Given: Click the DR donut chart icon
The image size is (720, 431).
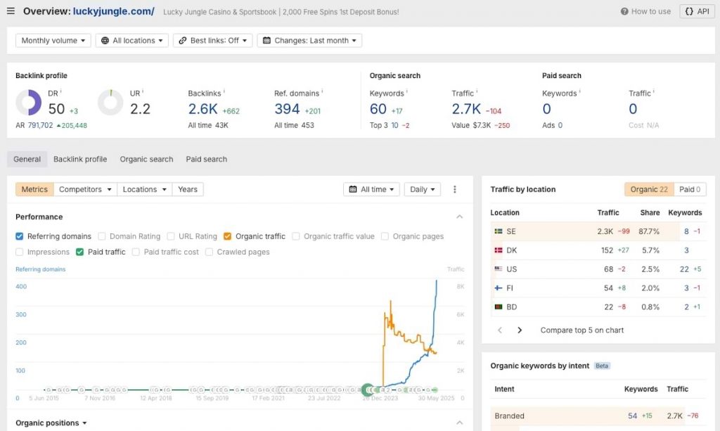Looking at the screenshot, I should pos(28,103).
